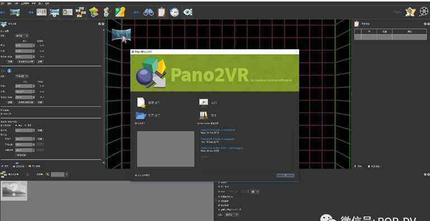
Task: Click the new project document-with-star icon
Action: click(141, 103)
